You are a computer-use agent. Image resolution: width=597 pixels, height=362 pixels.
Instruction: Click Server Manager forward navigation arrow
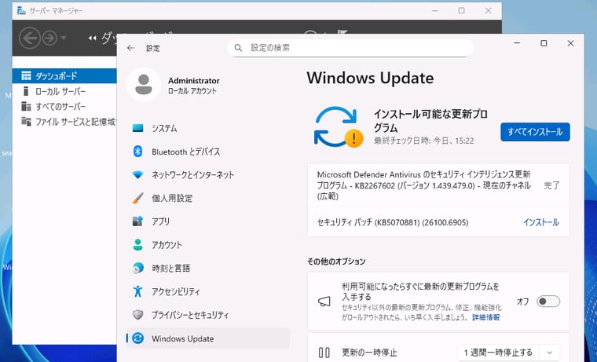pyautogui.click(x=49, y=38)
